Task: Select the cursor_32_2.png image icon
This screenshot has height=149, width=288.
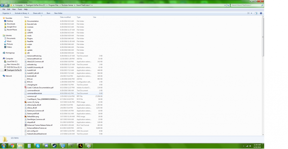Action: 26,102
